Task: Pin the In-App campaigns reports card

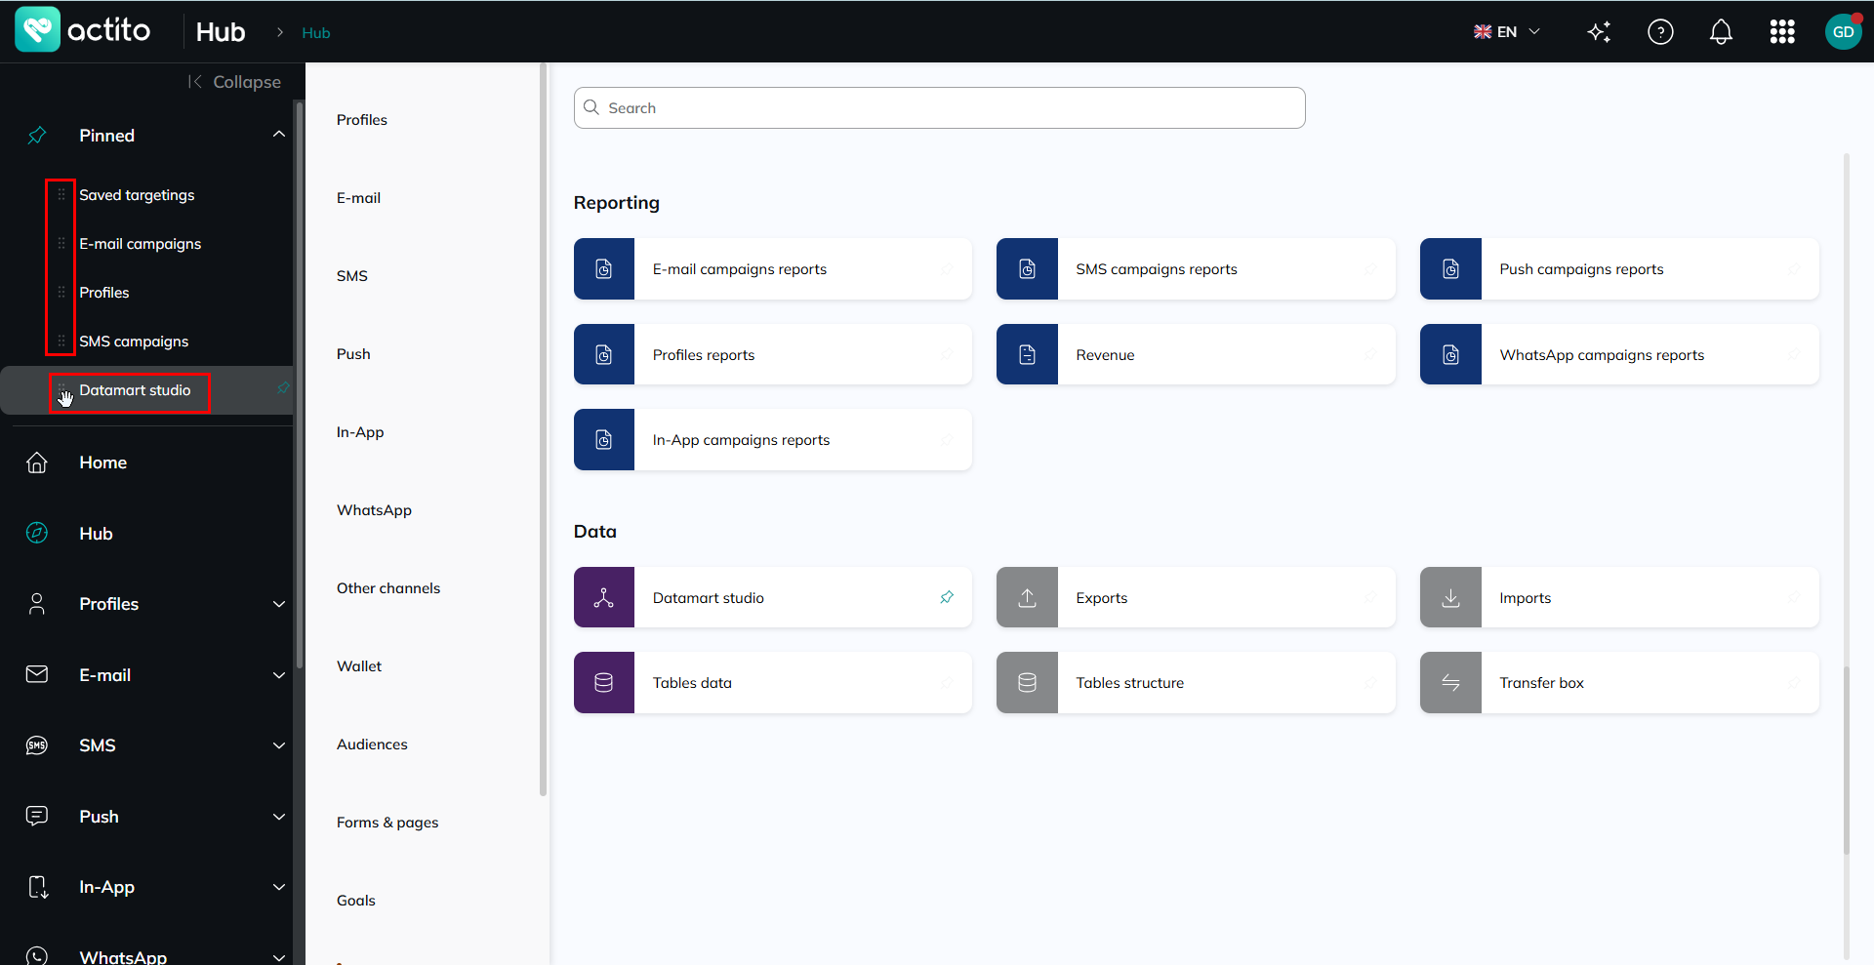Action: click(947, 440)
